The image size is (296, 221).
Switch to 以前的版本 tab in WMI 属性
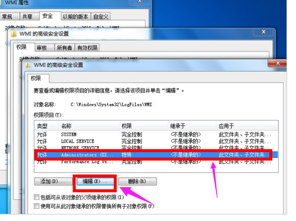75,17
